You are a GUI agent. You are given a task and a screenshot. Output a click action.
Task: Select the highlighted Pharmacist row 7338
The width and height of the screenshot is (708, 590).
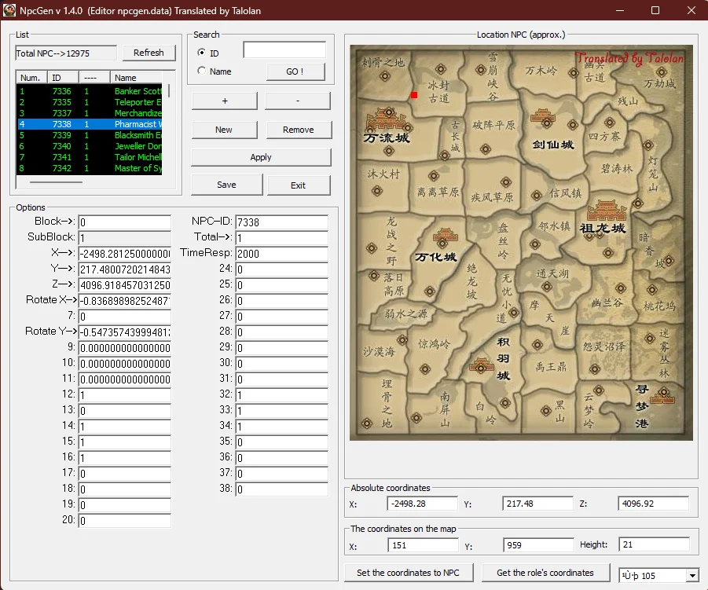[x=90, y=124]
